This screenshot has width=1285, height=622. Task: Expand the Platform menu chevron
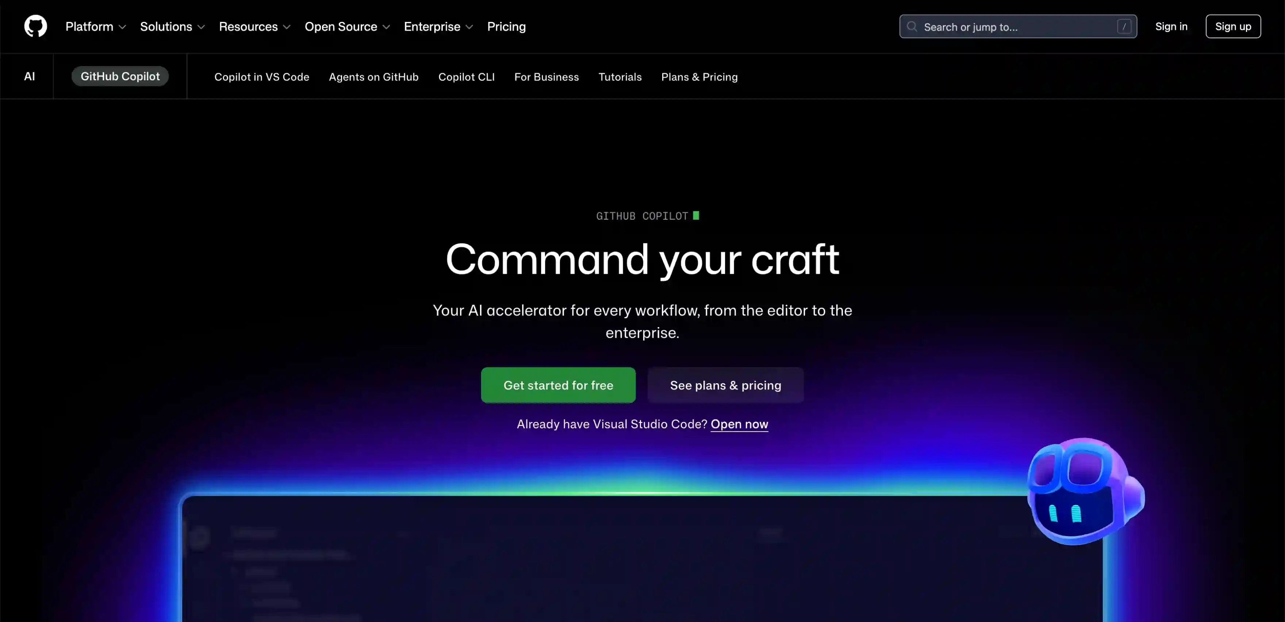(x=122, y=27)
